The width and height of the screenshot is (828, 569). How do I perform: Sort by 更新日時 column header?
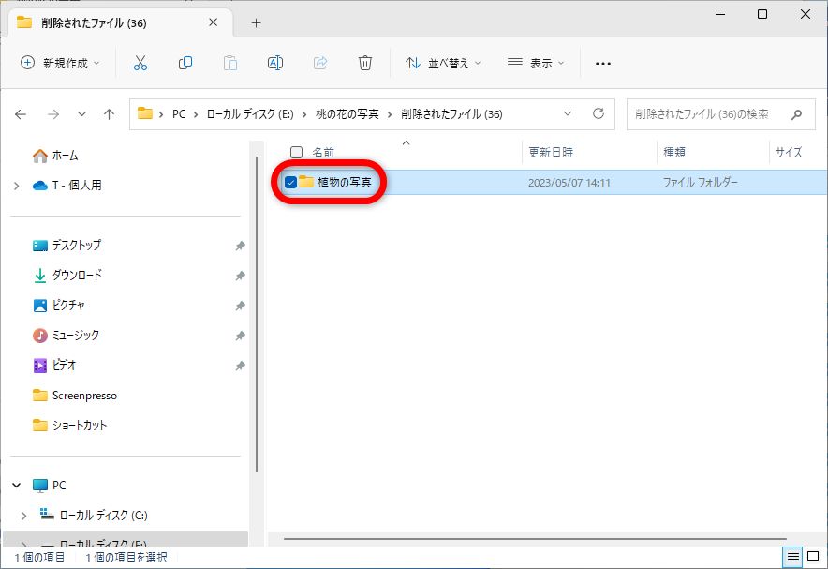click(x=551, y=152)
